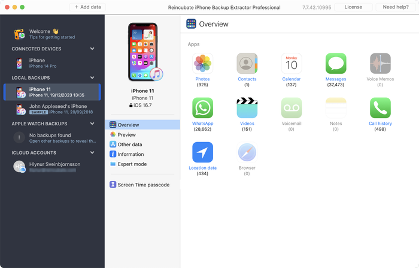Screen dimensions: 419x268
Task: Click the large iPhone 11 device image
Action: (x=145, y=52)
